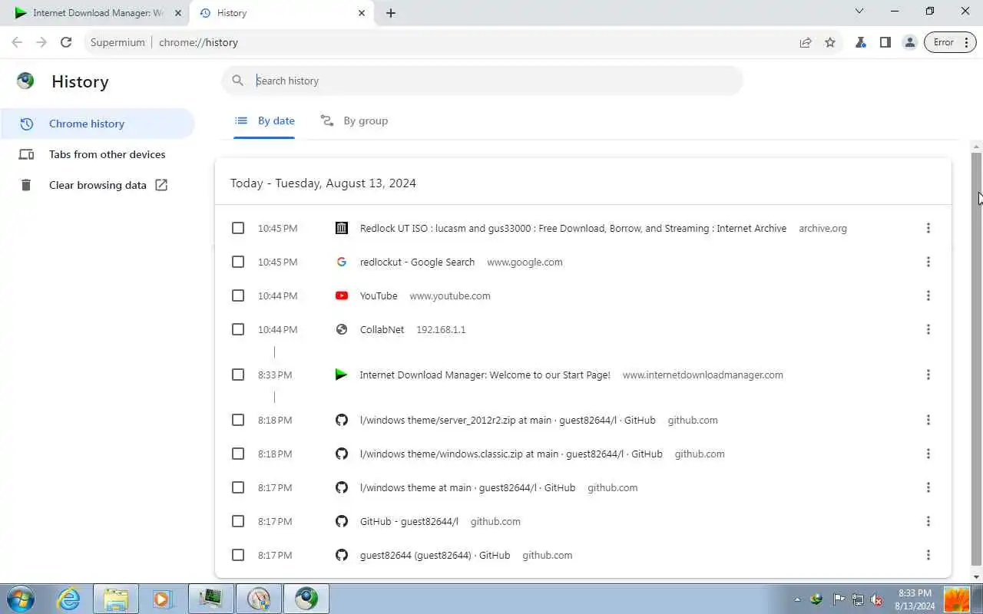The width and height of the screenshot is (983, 614).
Task: Click the CollabNet globe favicon
Action: [342, 329]
